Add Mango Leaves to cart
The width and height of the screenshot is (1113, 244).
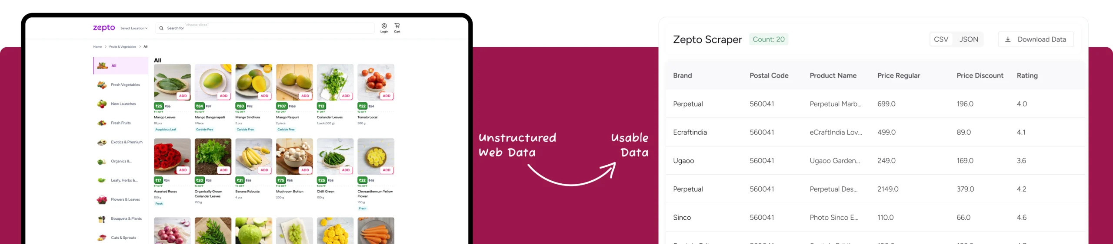183,96
